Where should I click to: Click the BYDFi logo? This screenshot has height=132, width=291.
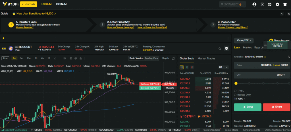tap(10, 4)
